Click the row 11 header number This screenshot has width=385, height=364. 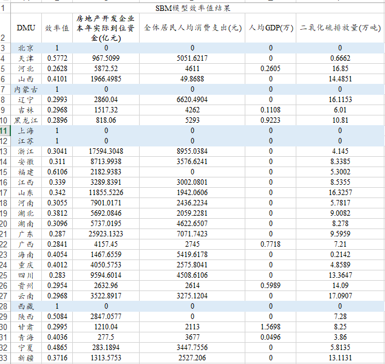5,131
